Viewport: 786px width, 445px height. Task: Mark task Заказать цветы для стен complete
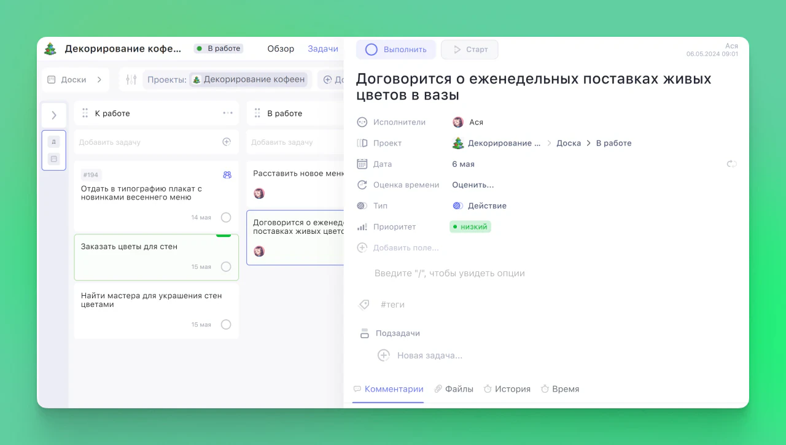(x=226, y=266)
